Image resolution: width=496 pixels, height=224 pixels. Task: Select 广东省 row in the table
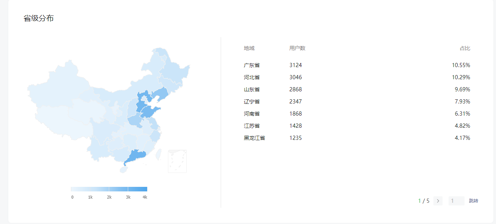[x=357, y=65]
